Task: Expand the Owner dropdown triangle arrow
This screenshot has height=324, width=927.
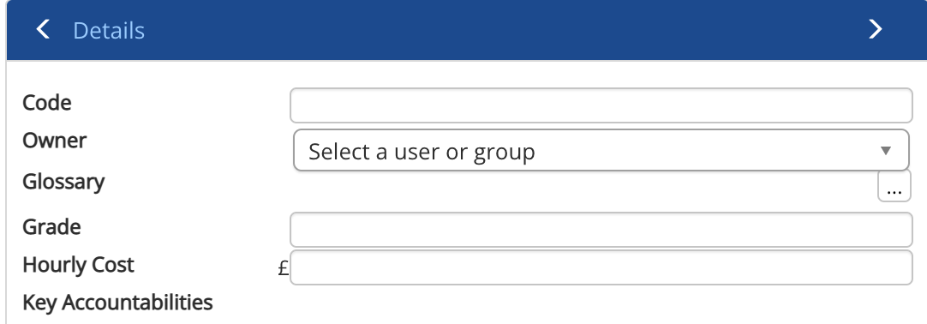Action: point(886,151)
